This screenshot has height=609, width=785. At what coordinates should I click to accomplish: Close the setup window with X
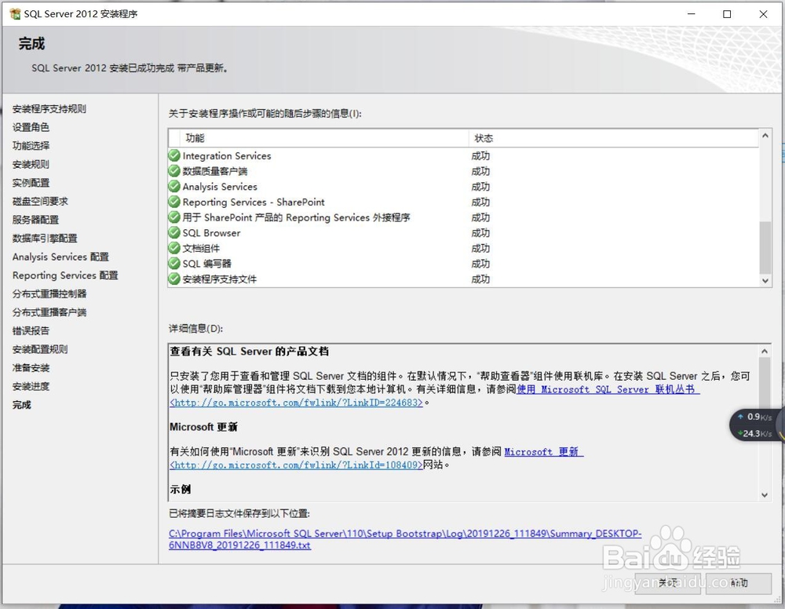click(763, 14)
